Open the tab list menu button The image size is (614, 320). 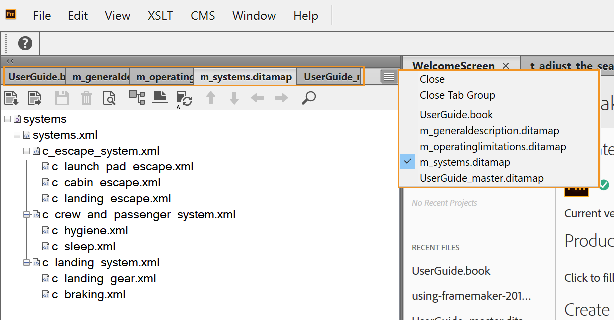point(389,77)
